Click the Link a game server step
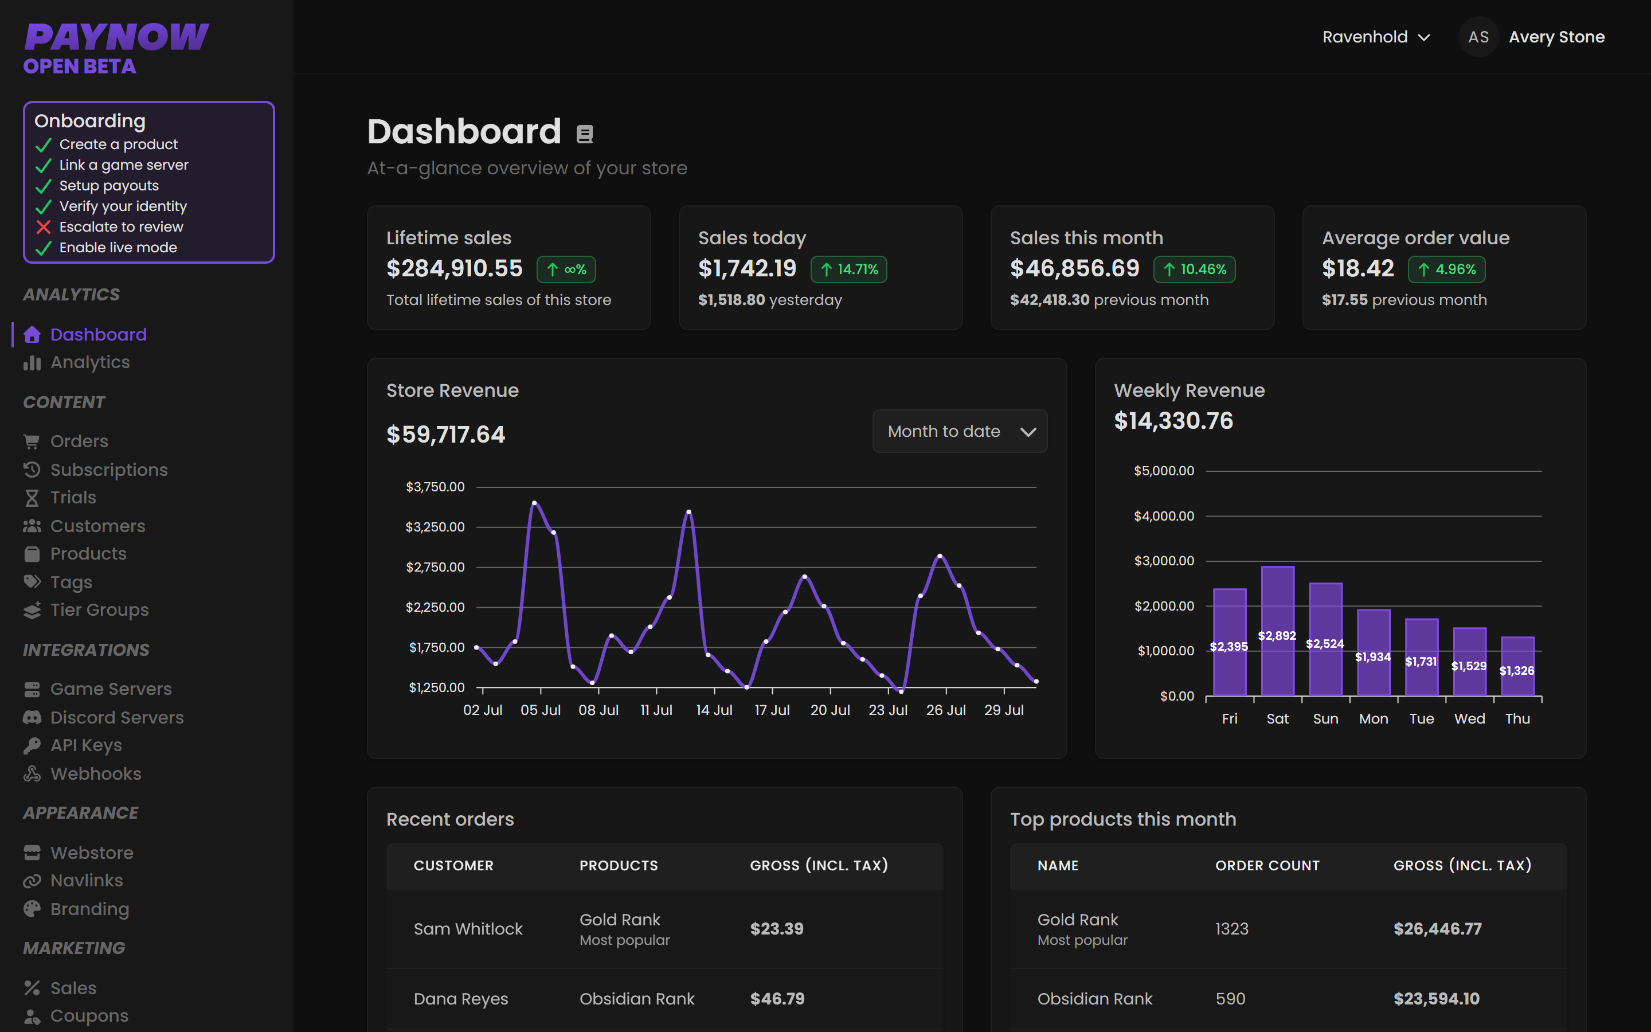Screen dimensions: 1651x1032 123,165
